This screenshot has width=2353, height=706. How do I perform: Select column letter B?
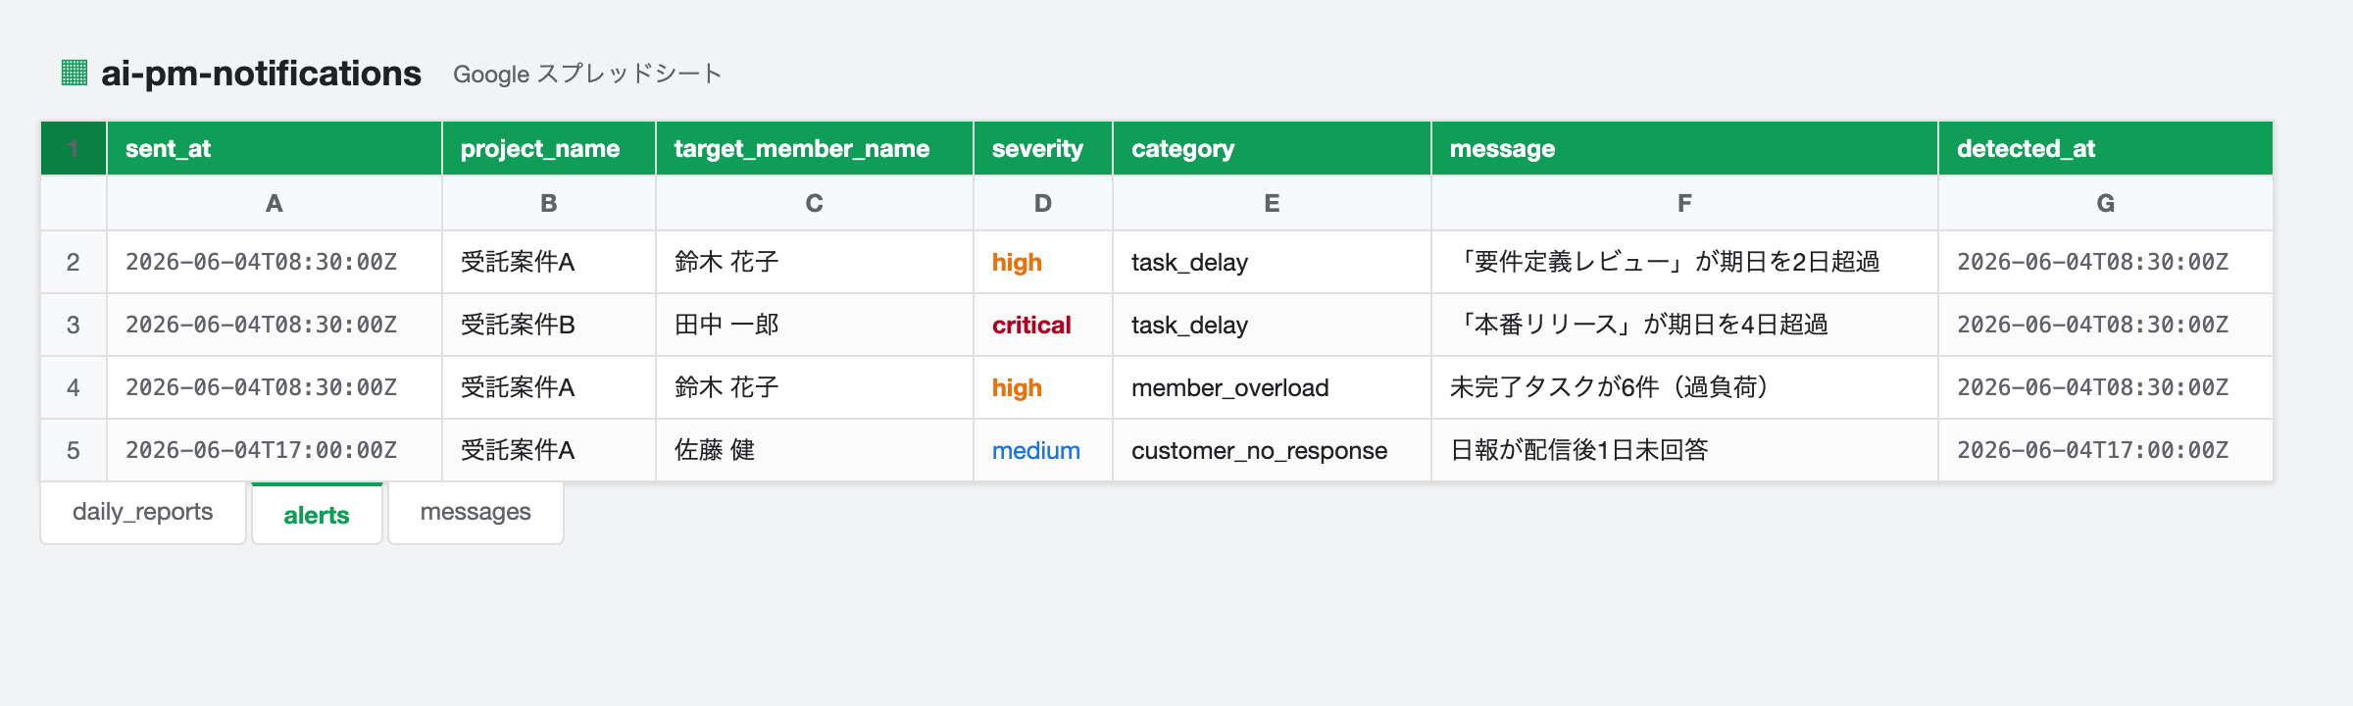[x=549, y=203]
